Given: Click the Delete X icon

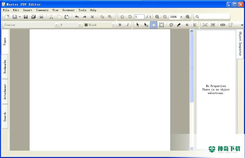Looking at the screenshot, I should (92, 17).
